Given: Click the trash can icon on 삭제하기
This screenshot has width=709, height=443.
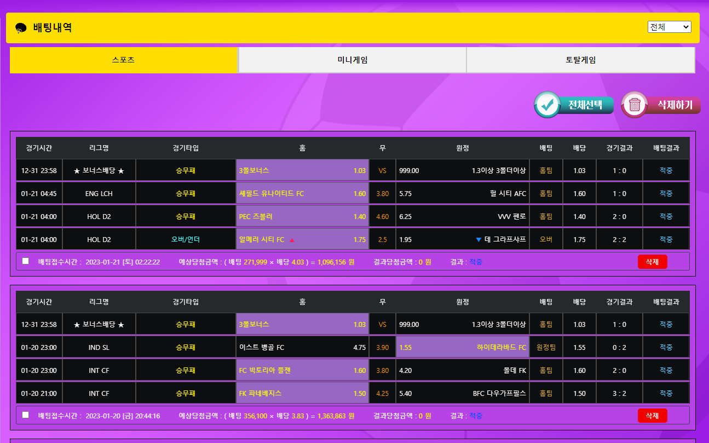Looking at the screenshot, I should point(635,105).
